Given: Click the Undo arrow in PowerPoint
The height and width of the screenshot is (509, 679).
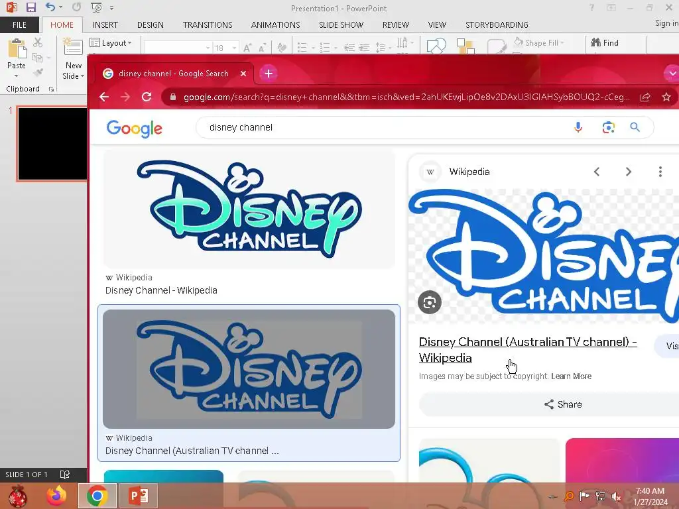Looking at the screenshot, I should point(50,7).
